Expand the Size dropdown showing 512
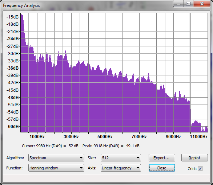The width and height of the screenshot is (213, 185). tap(121, 158)
